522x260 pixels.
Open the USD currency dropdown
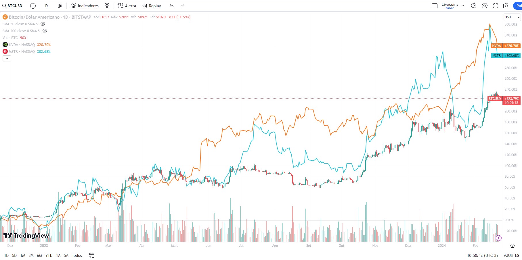512,17
